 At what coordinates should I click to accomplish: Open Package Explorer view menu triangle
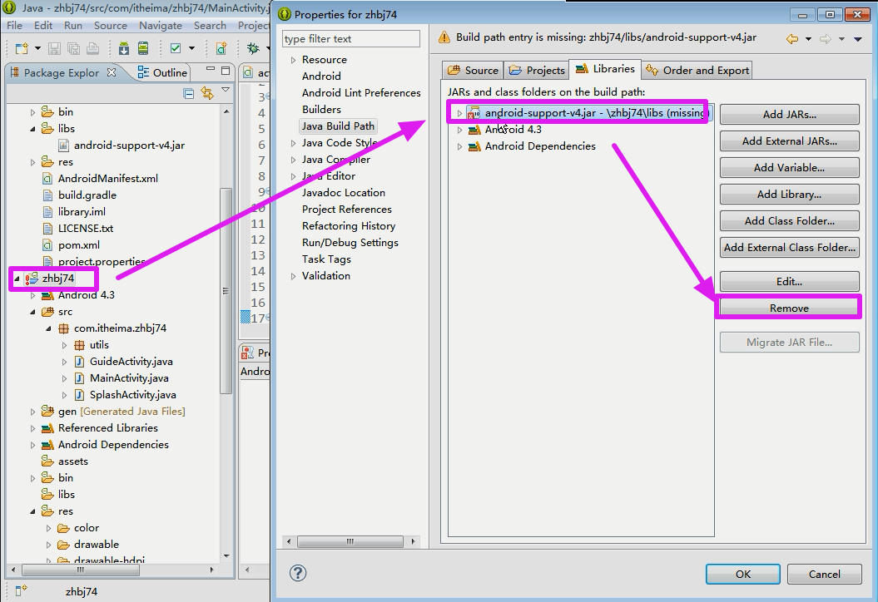[226, 90]
